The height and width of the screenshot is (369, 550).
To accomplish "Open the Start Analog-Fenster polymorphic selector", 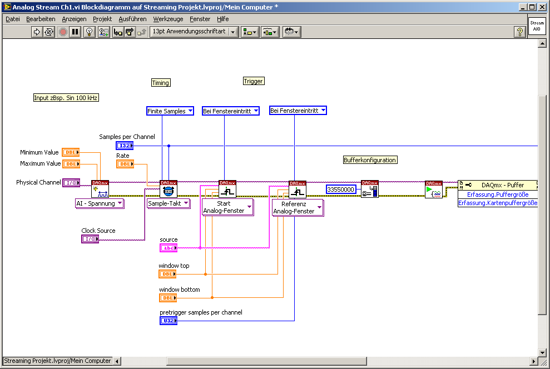I will coord(227,207).
